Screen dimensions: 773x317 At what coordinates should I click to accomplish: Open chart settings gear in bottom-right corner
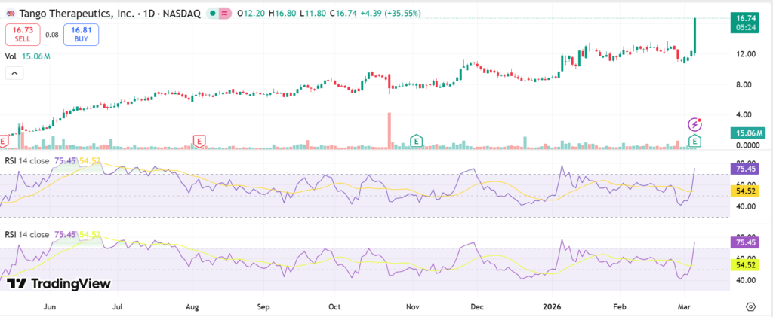coord(750,307)
